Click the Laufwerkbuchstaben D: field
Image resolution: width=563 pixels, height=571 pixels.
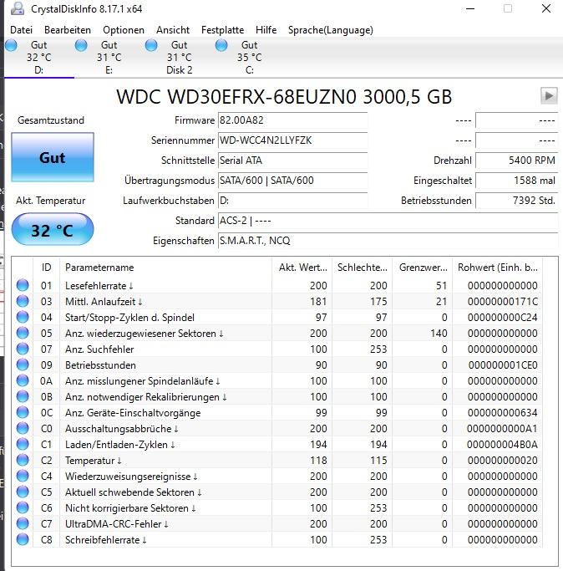292,201
